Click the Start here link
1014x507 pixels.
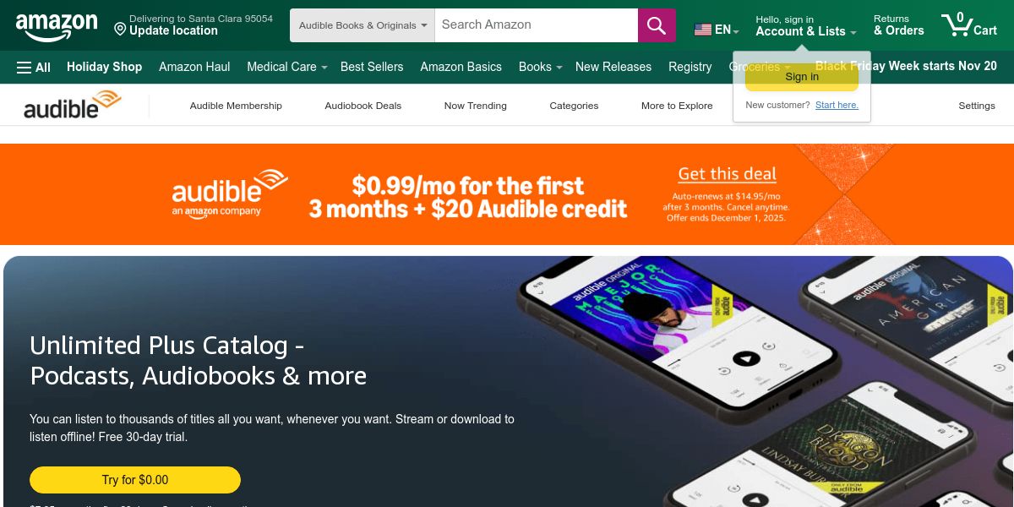click(x=837, y=105)
